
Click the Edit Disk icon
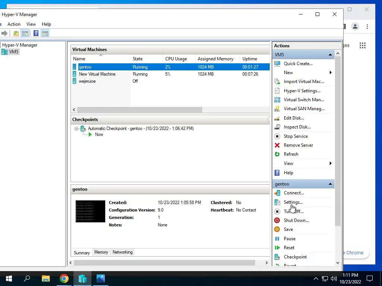click(x=277, y=118)
